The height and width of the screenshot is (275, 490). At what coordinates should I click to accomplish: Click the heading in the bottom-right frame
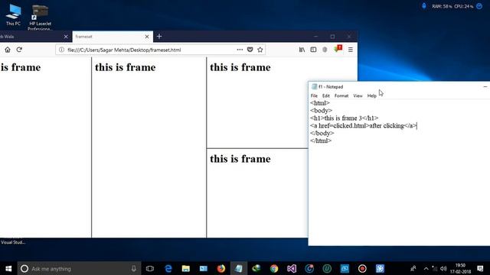pyautogui.click(x=240, y=159)
